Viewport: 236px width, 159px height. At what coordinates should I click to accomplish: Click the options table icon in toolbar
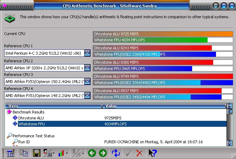point(11,153)
